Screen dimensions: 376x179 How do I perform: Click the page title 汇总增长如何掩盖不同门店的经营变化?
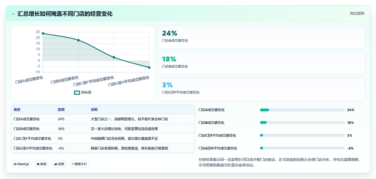tap(65, 14)
